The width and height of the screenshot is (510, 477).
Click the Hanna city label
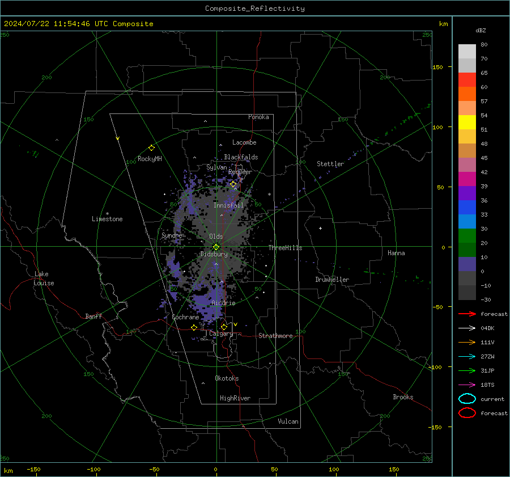(x=396, y=253)
